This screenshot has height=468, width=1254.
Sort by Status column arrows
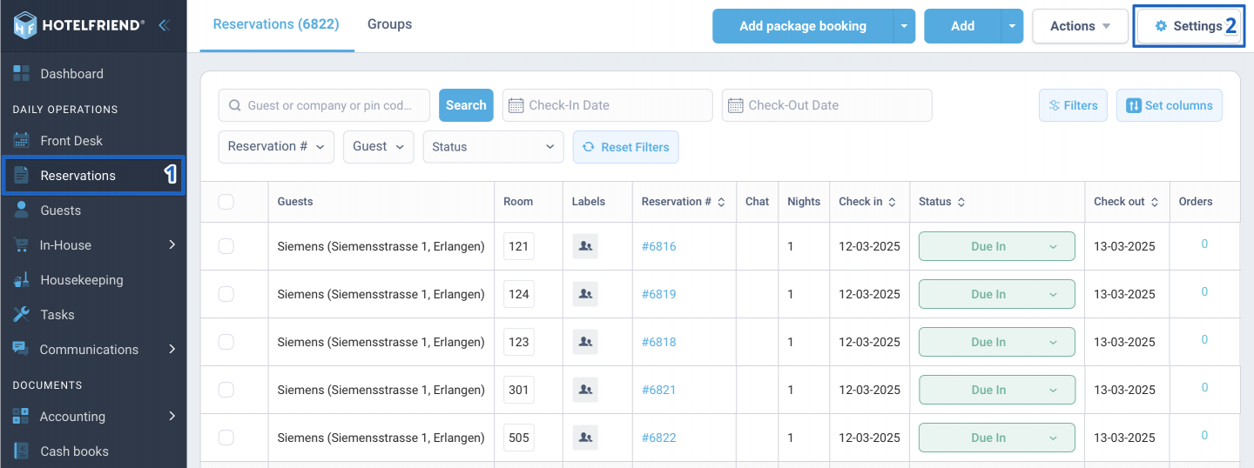pyautogui.click(x=961, y=202)
